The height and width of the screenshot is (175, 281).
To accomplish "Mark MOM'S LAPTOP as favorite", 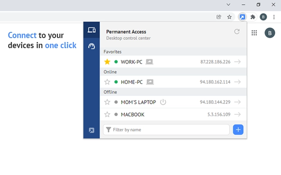I will 107,102.
